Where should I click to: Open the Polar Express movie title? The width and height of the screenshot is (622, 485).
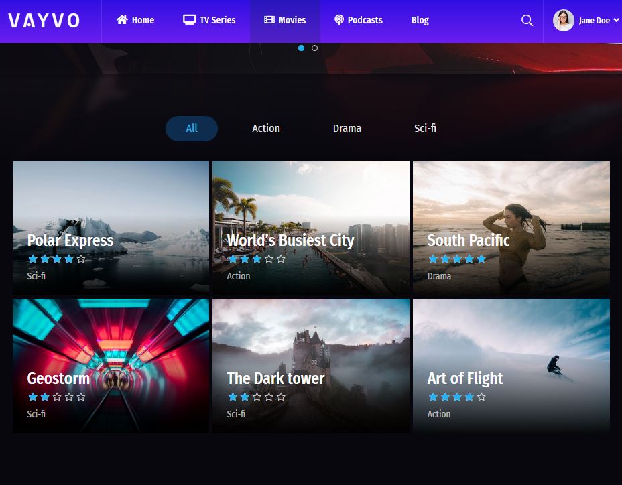pos(70,240)
